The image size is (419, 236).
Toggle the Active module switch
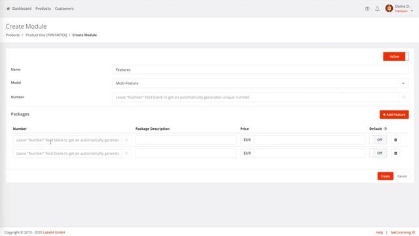pos(395,56)
